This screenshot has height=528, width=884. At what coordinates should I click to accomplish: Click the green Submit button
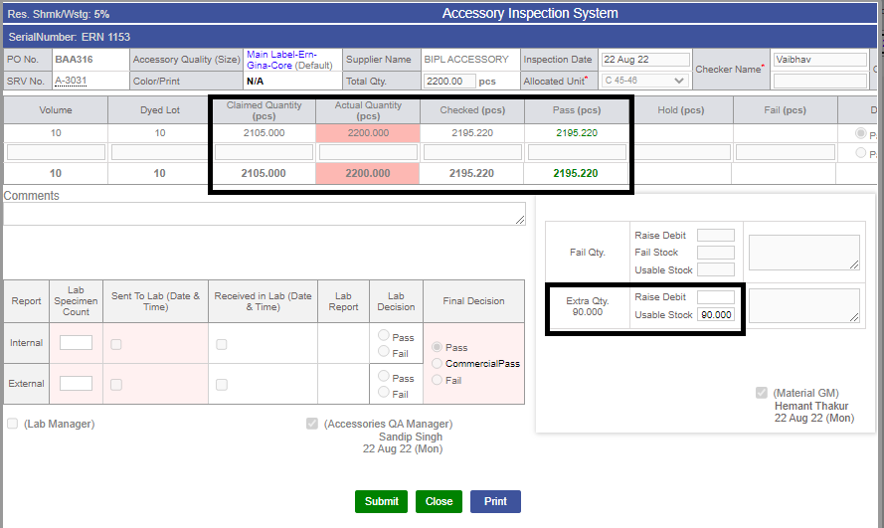381,501
